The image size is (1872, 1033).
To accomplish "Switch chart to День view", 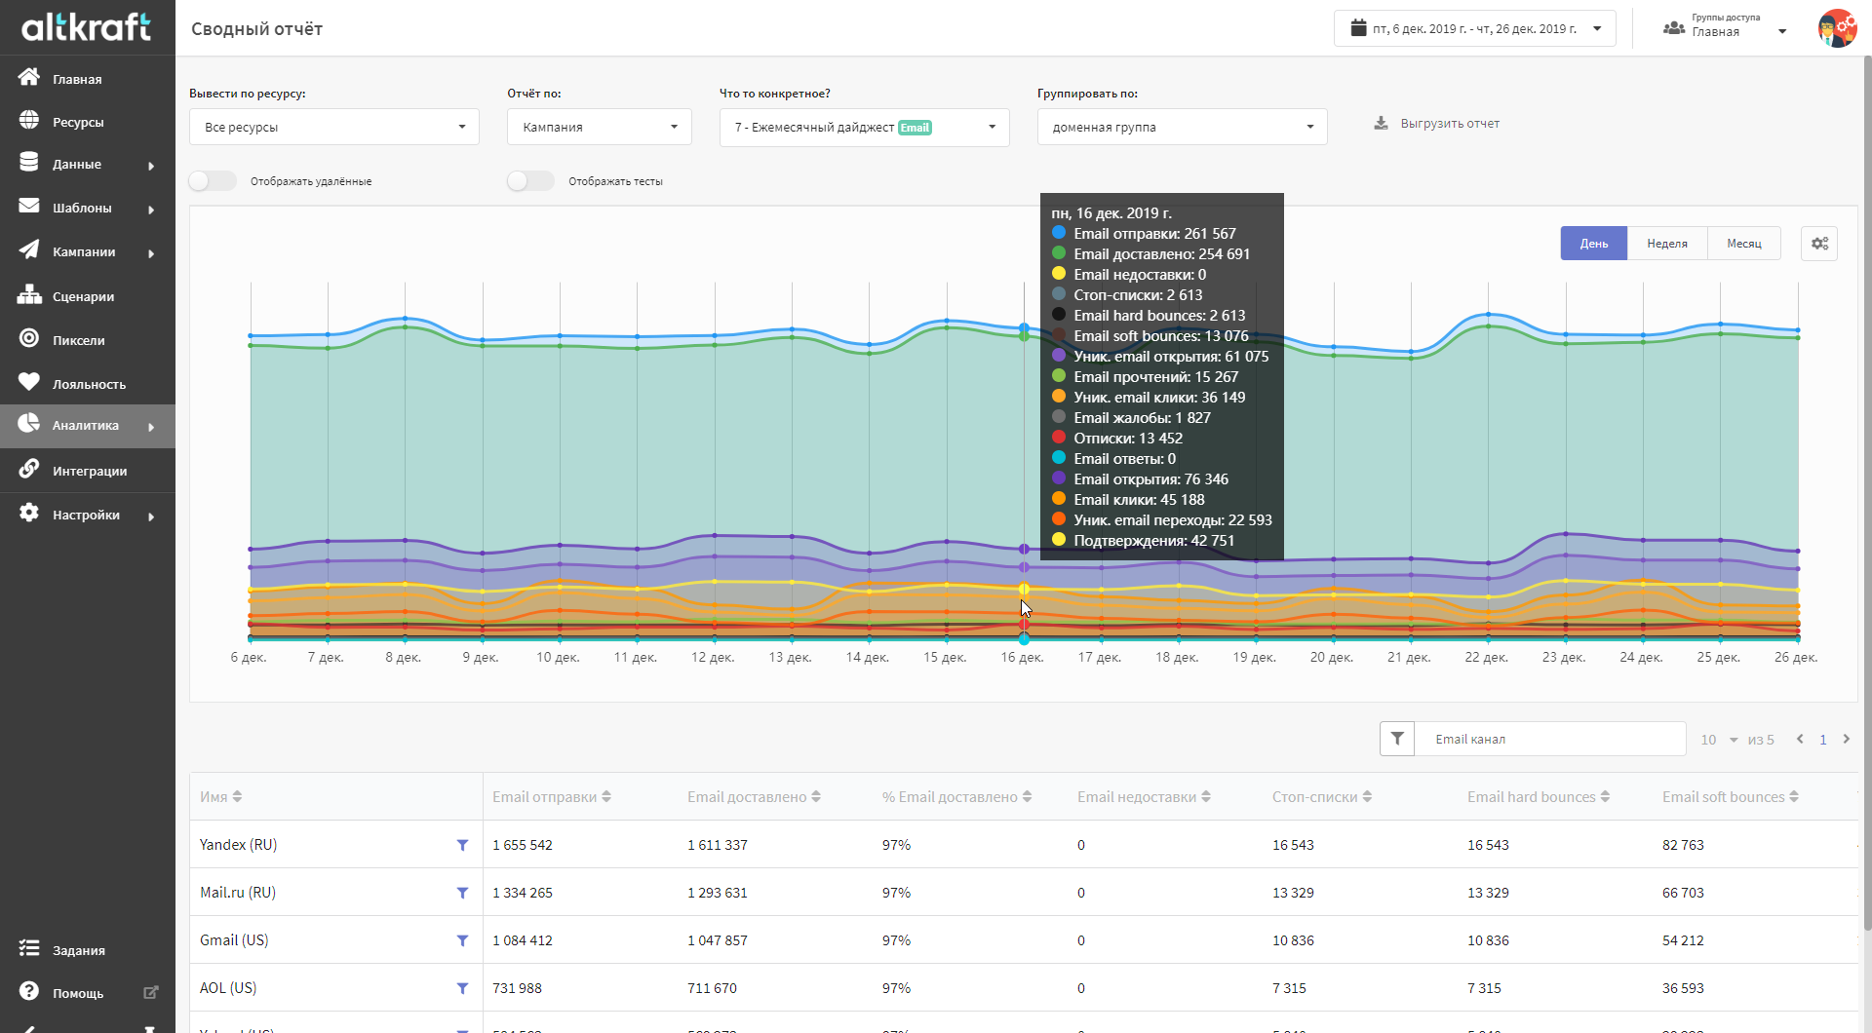I will point(1594,244).
